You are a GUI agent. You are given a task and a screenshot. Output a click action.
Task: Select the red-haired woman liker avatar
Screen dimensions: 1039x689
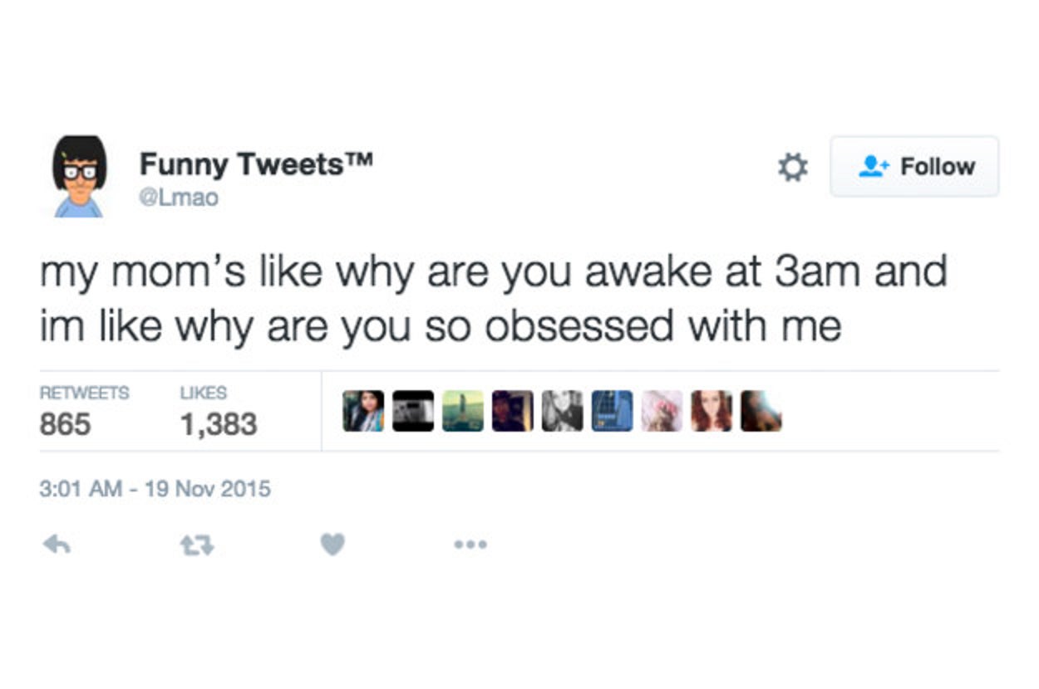(x=712, y=411)
